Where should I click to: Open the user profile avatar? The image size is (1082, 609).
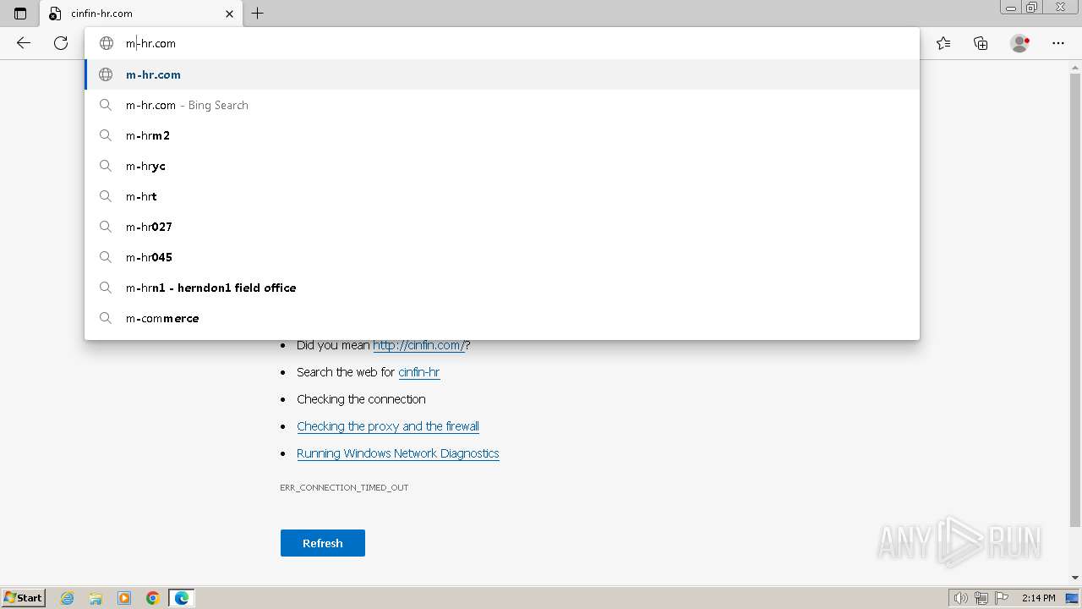click(x=1020, y=43)
